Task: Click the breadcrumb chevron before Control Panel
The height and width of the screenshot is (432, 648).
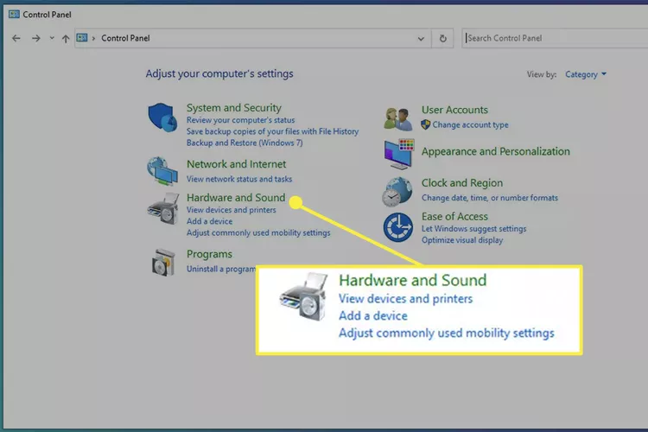Action: (94, 38)
